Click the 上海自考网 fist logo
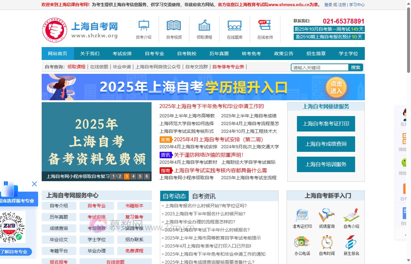411x264 pixels. (55, 30)
